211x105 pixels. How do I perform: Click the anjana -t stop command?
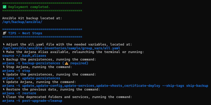point(16,71)
